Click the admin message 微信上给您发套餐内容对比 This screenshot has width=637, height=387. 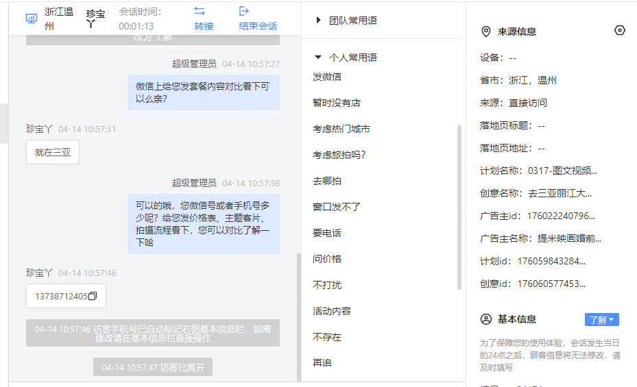click(204, 92)
